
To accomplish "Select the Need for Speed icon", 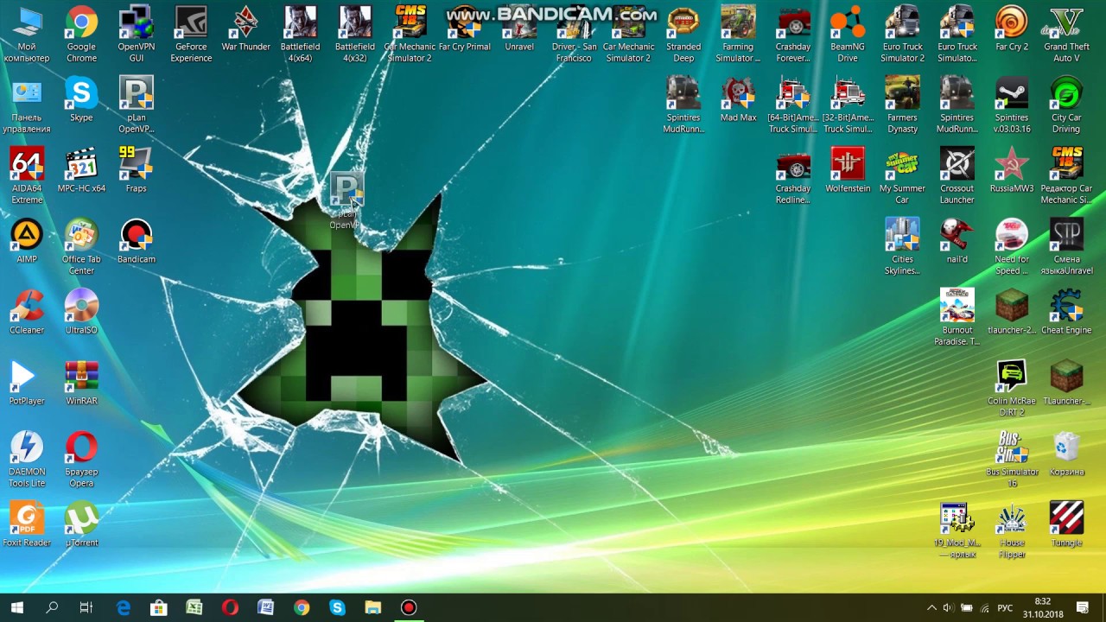I will click(1012, 245).
